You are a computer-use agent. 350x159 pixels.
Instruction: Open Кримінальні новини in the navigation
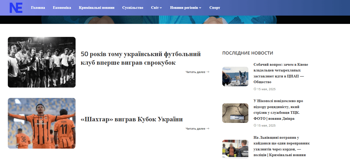(x=97, y=8)
